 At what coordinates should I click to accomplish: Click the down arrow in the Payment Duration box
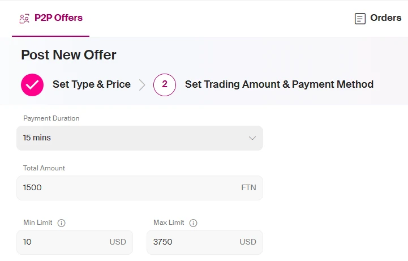pos(252,138)
